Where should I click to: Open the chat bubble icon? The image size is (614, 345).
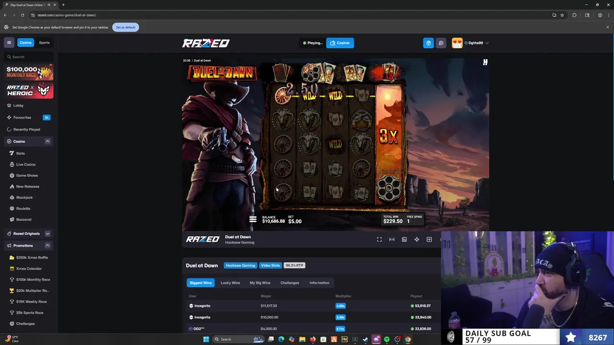point(441,43)
